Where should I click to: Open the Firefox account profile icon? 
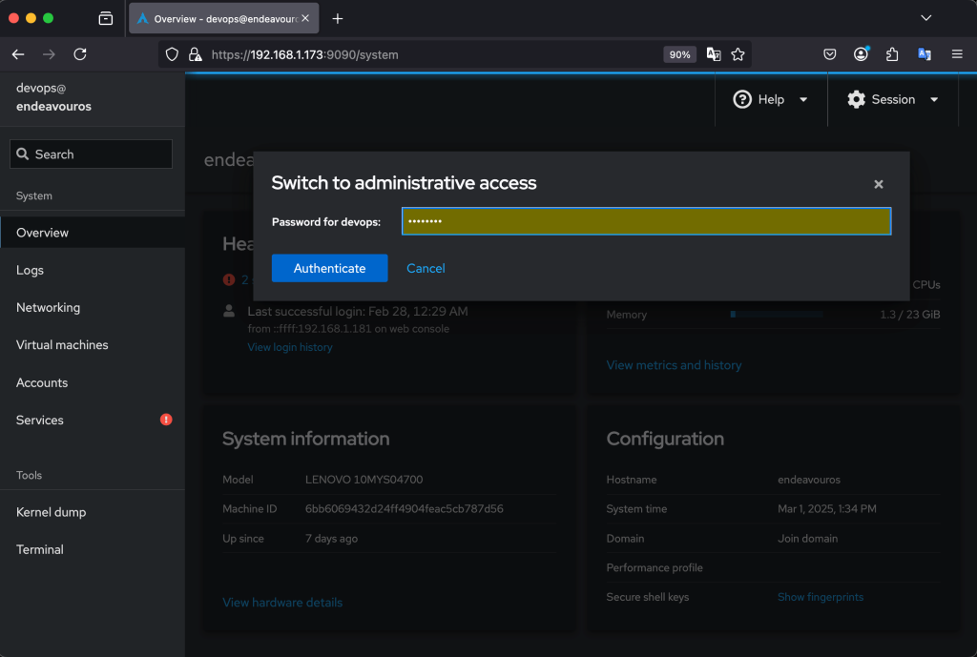pyautogui.click(x=861, y=54)
